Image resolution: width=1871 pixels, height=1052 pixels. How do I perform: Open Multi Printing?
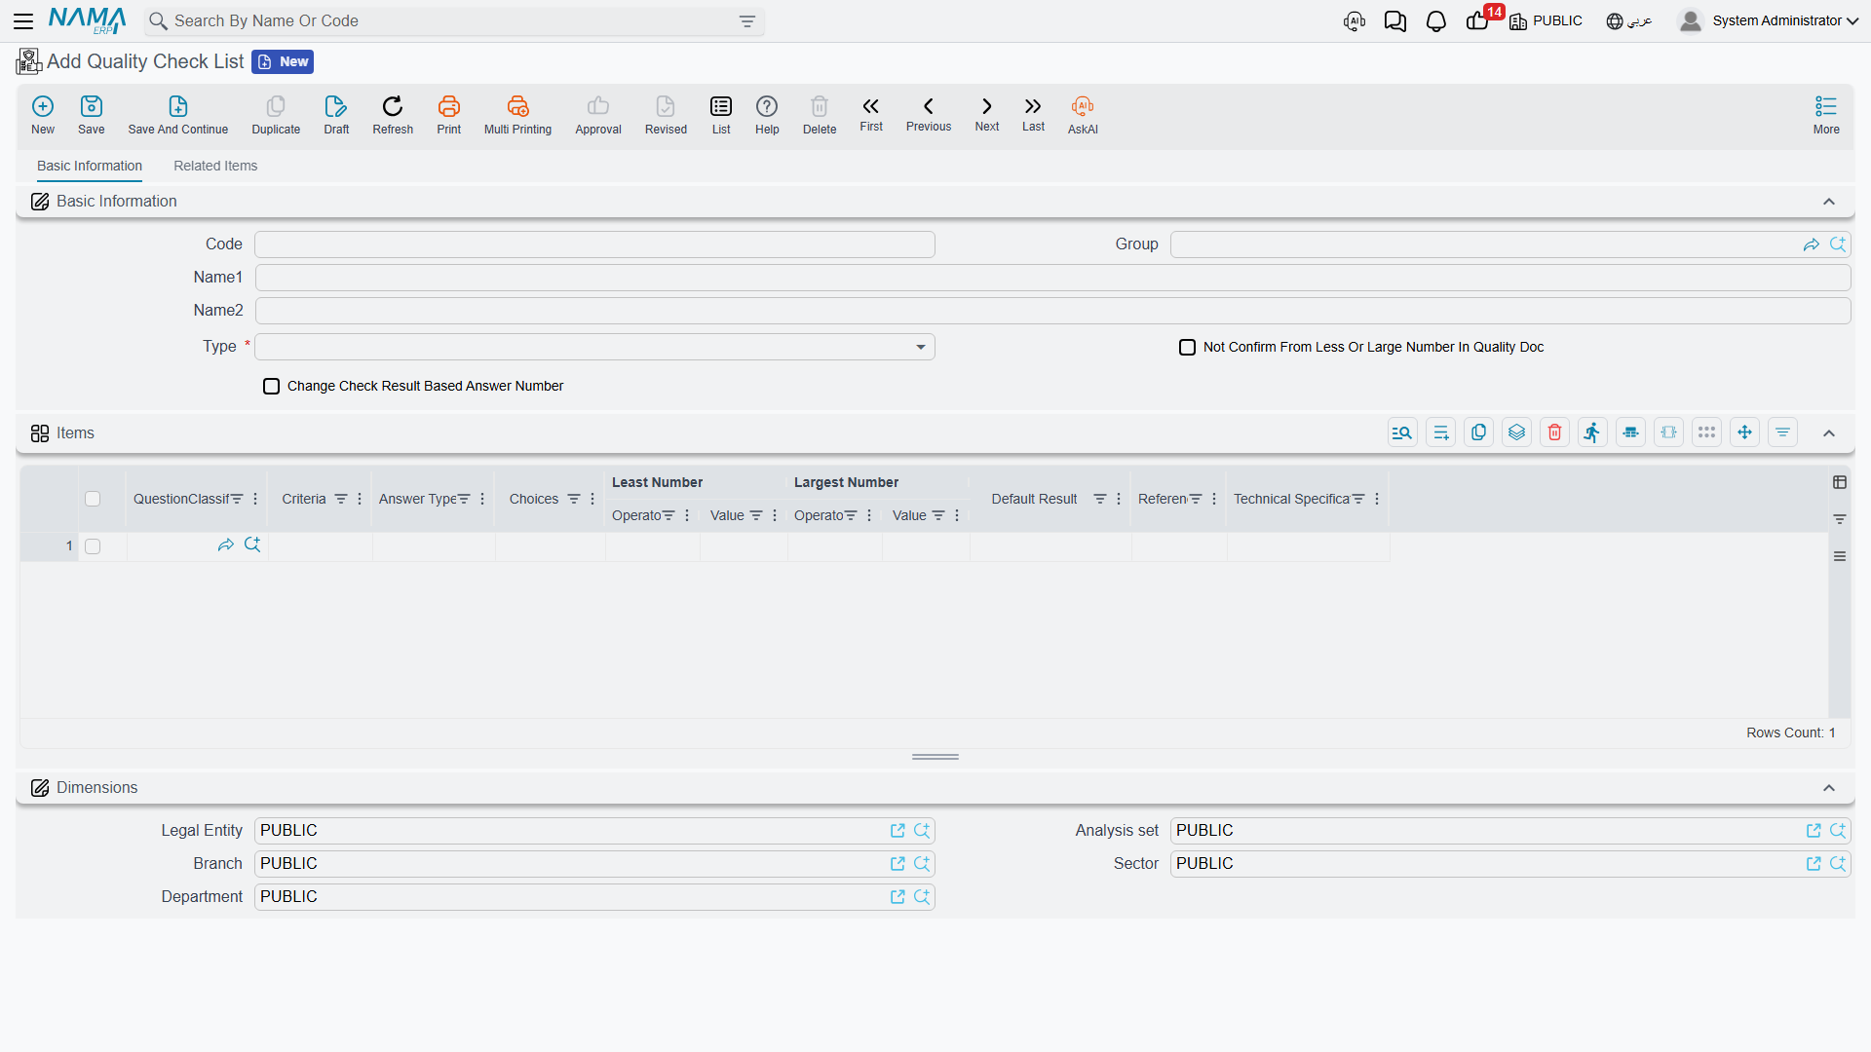click(517, 115)
